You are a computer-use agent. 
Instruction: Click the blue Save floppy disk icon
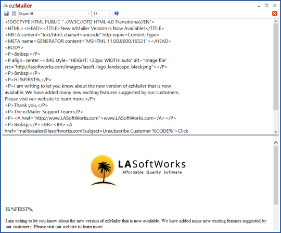[6, 14]
